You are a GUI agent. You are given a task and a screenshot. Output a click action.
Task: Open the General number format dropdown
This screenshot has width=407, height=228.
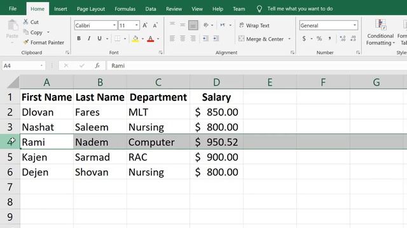[x=354, y=25]
